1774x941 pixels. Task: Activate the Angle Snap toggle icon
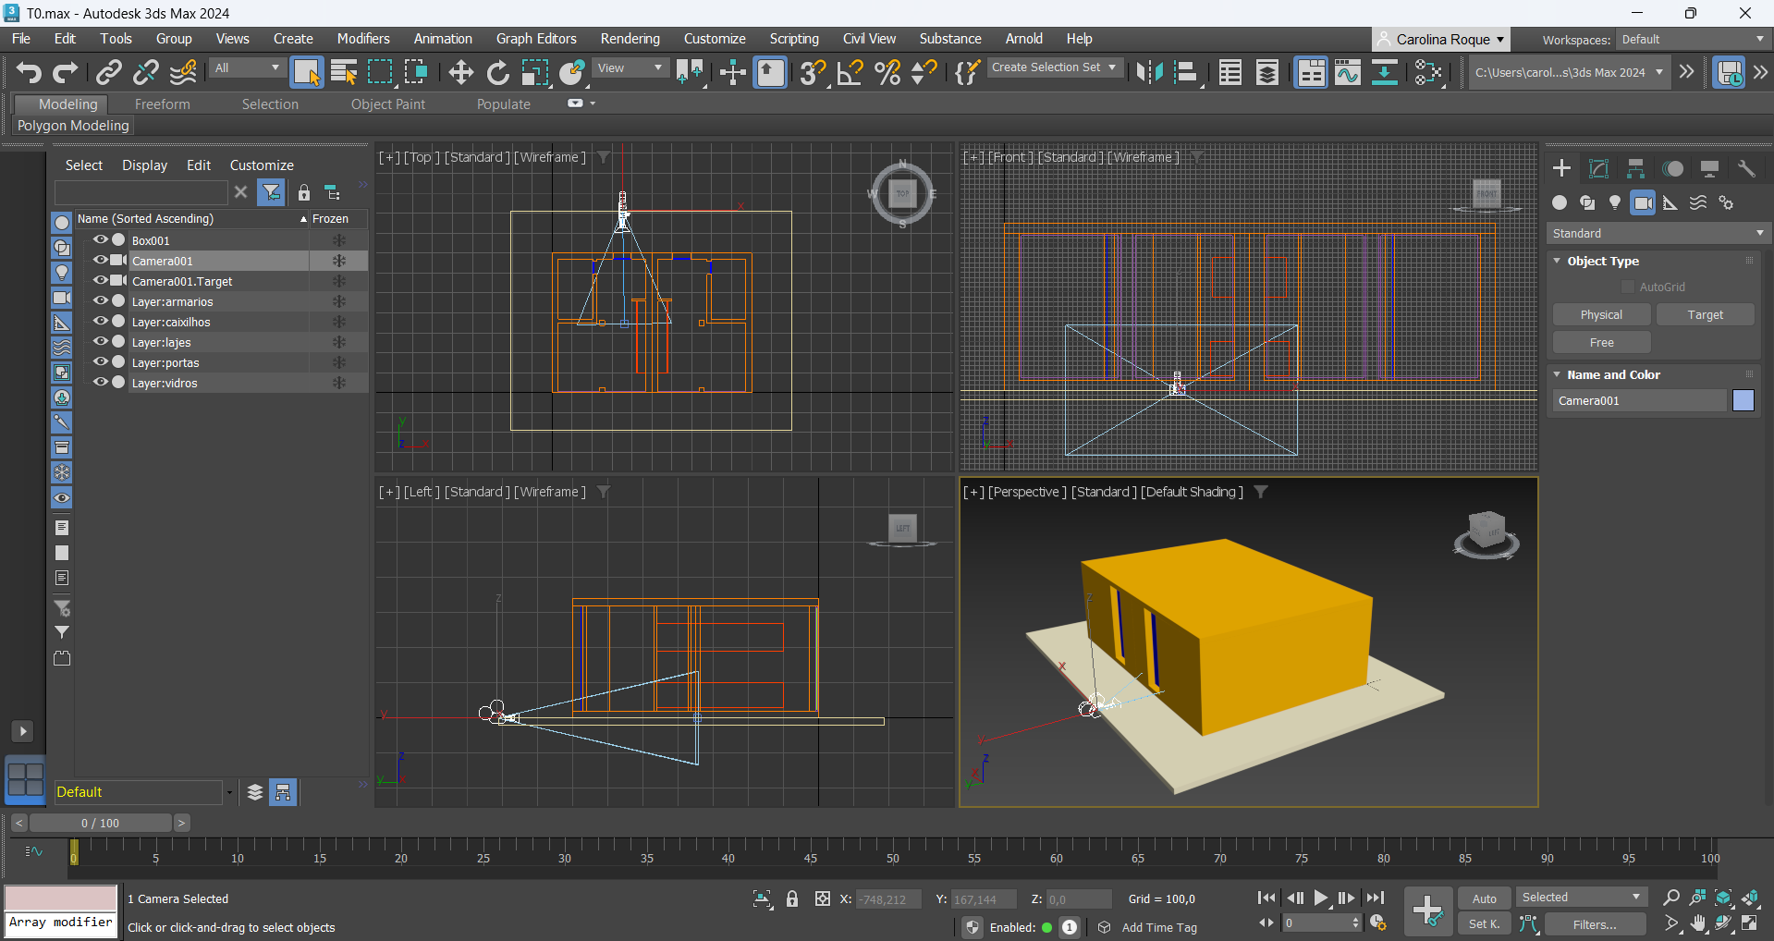click(x=850, y=72)
